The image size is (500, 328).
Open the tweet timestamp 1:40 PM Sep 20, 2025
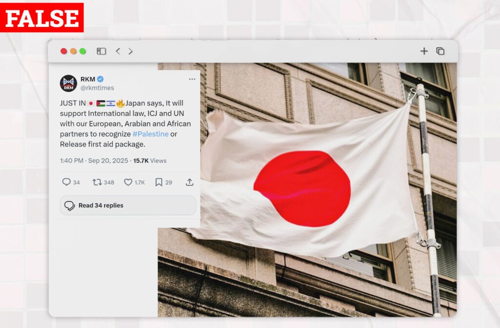(94, 161)
